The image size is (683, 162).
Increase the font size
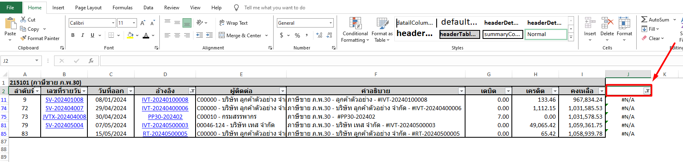point(143,23)
